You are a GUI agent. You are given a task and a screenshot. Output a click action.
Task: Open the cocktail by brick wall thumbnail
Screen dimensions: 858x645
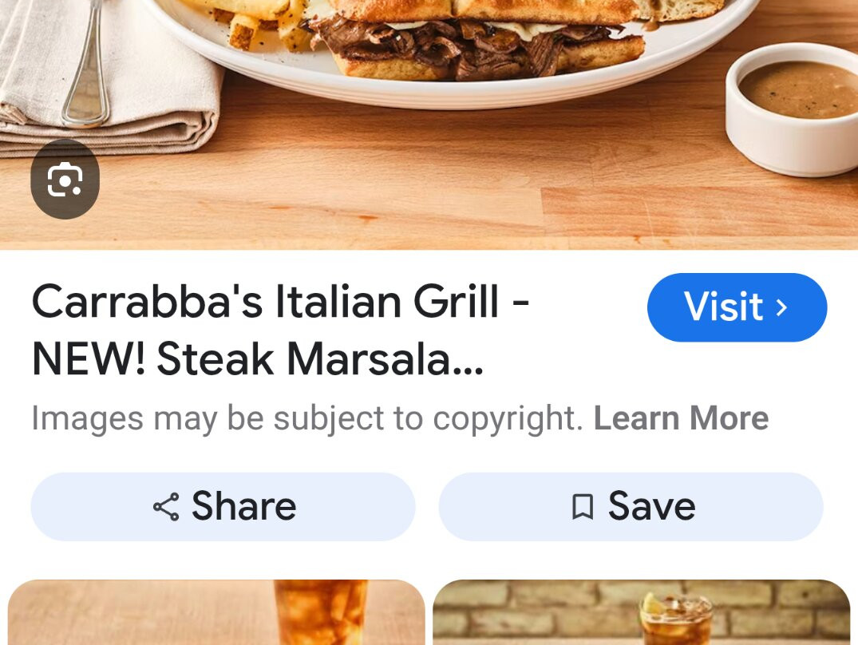click(x=642, y=612)
